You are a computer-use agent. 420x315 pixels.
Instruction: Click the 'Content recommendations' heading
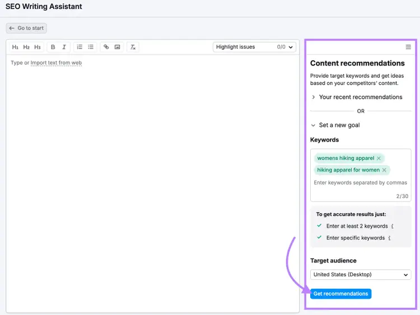357,63
